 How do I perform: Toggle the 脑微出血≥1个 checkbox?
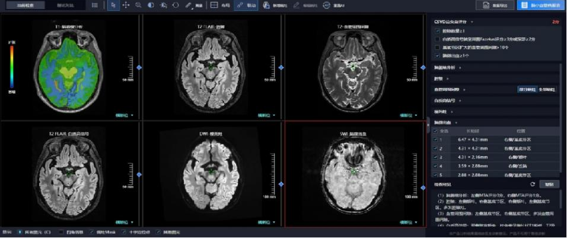point(438,55)
